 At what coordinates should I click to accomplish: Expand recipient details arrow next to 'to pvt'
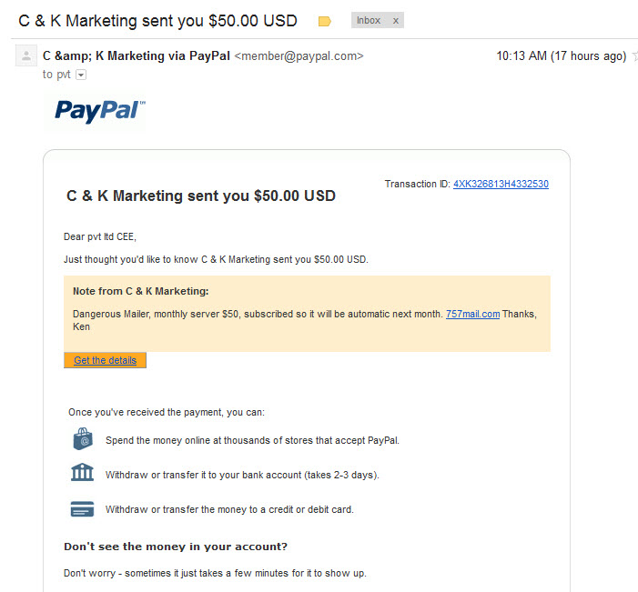[x=81, y=75]
